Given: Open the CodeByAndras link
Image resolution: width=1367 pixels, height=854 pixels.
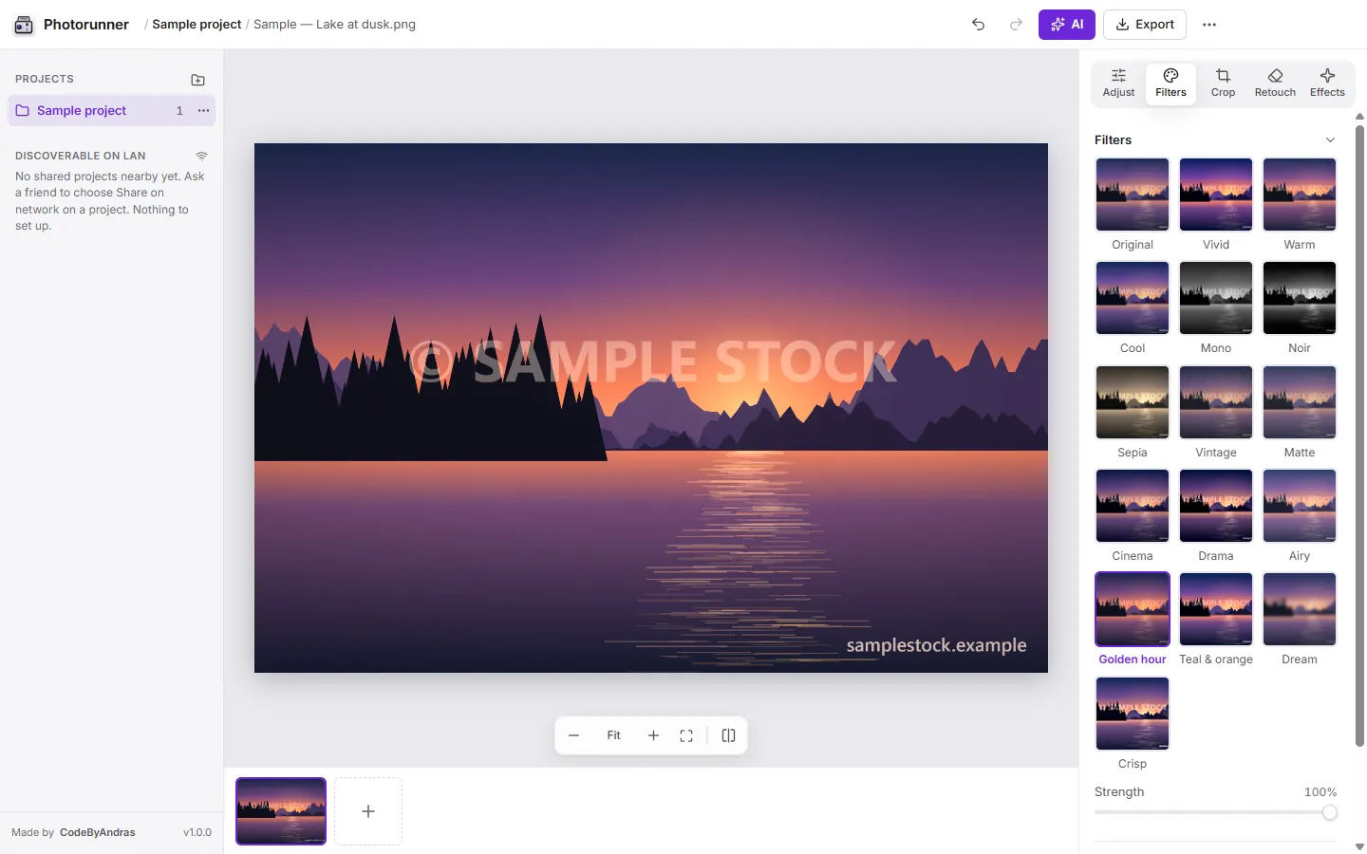Looking at the screenshot, I should pos(98,832).
